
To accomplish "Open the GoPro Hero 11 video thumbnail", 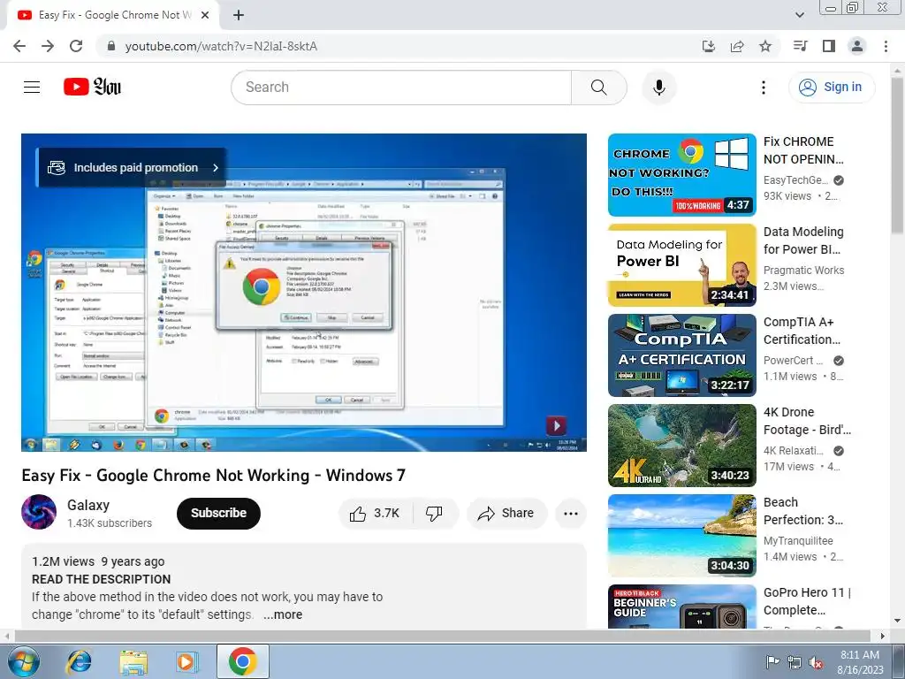I will [681, 607].
